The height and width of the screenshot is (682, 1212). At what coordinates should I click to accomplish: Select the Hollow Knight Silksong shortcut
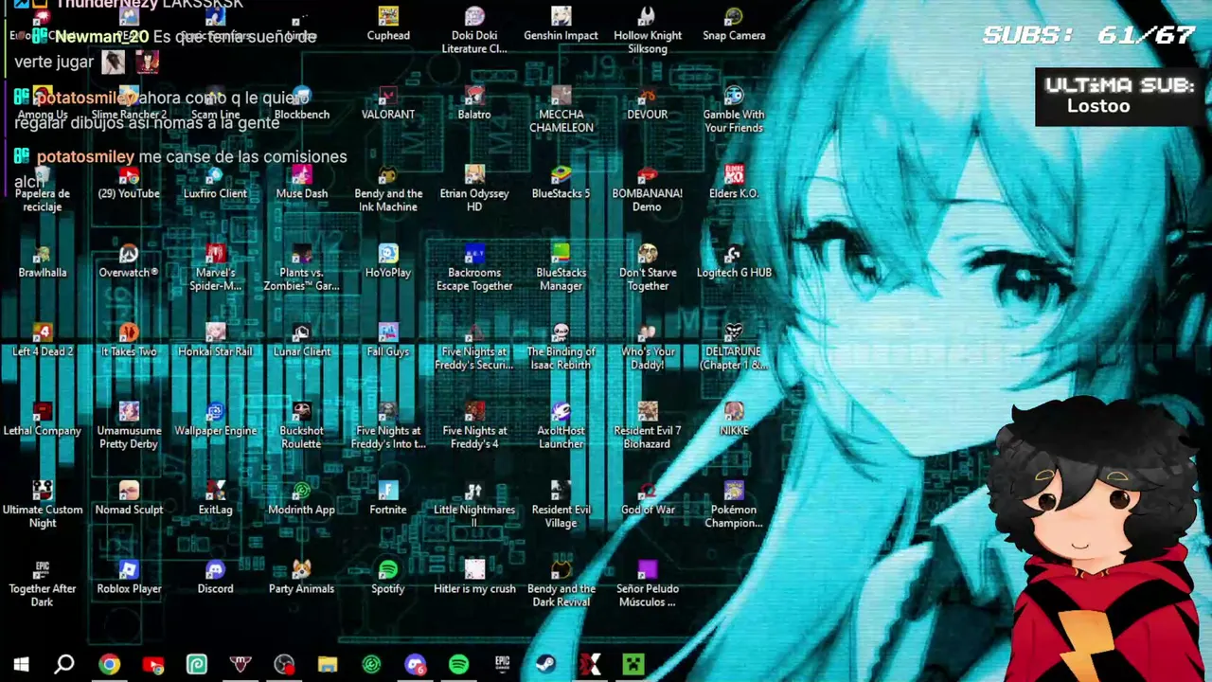(648, 31)
